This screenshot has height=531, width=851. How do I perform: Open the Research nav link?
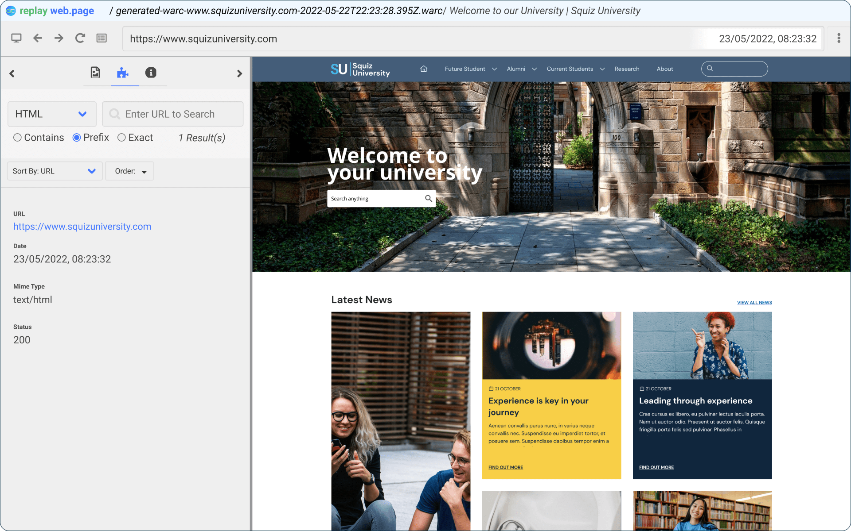[627, 69]
